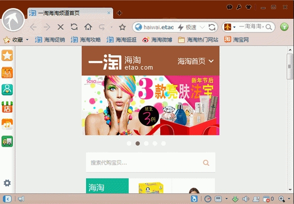Open the feedback chat bubble icon

[x=230, y=7]
